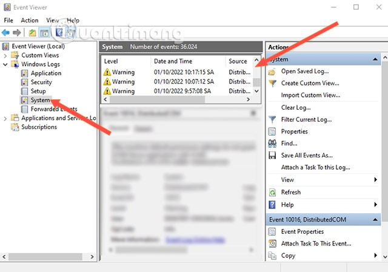Click the event list horizontal scrollbar
The width and height of the screenshot is (388, 272).
[179, 99]
